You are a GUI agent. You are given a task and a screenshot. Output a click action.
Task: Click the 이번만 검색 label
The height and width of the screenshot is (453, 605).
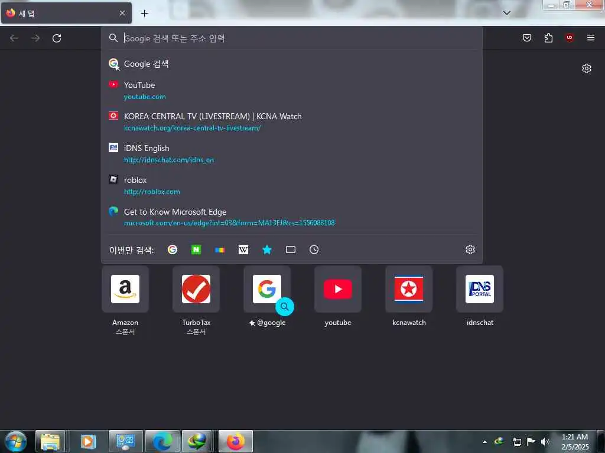coord(132,250)
